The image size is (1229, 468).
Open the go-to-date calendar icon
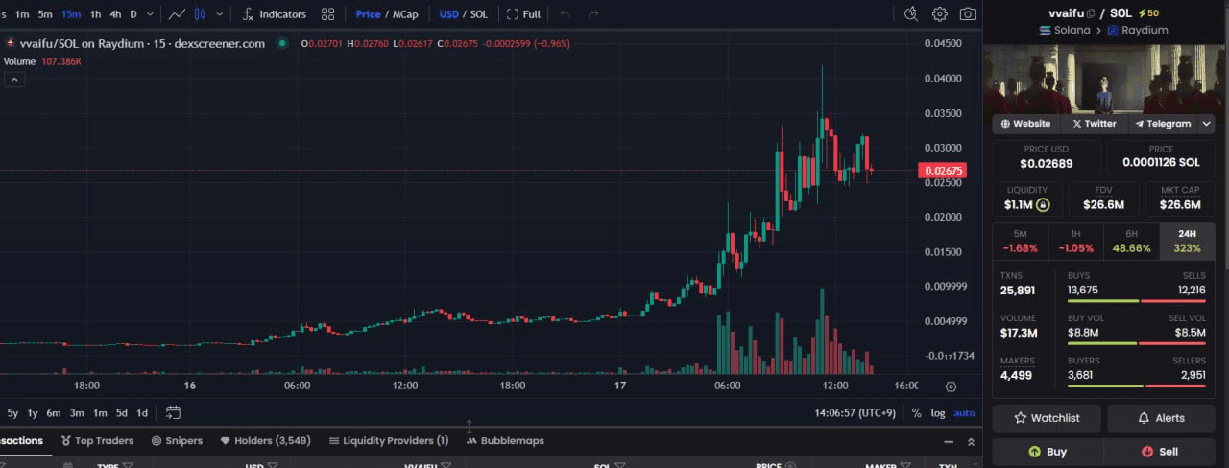[173, 412]
